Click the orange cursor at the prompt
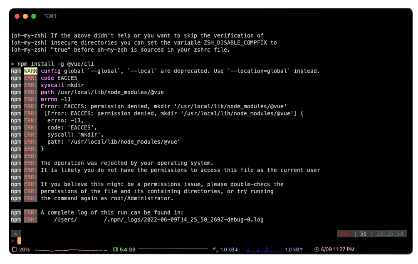This screenshot has height=264, width=418. click(x=19, y=241)
